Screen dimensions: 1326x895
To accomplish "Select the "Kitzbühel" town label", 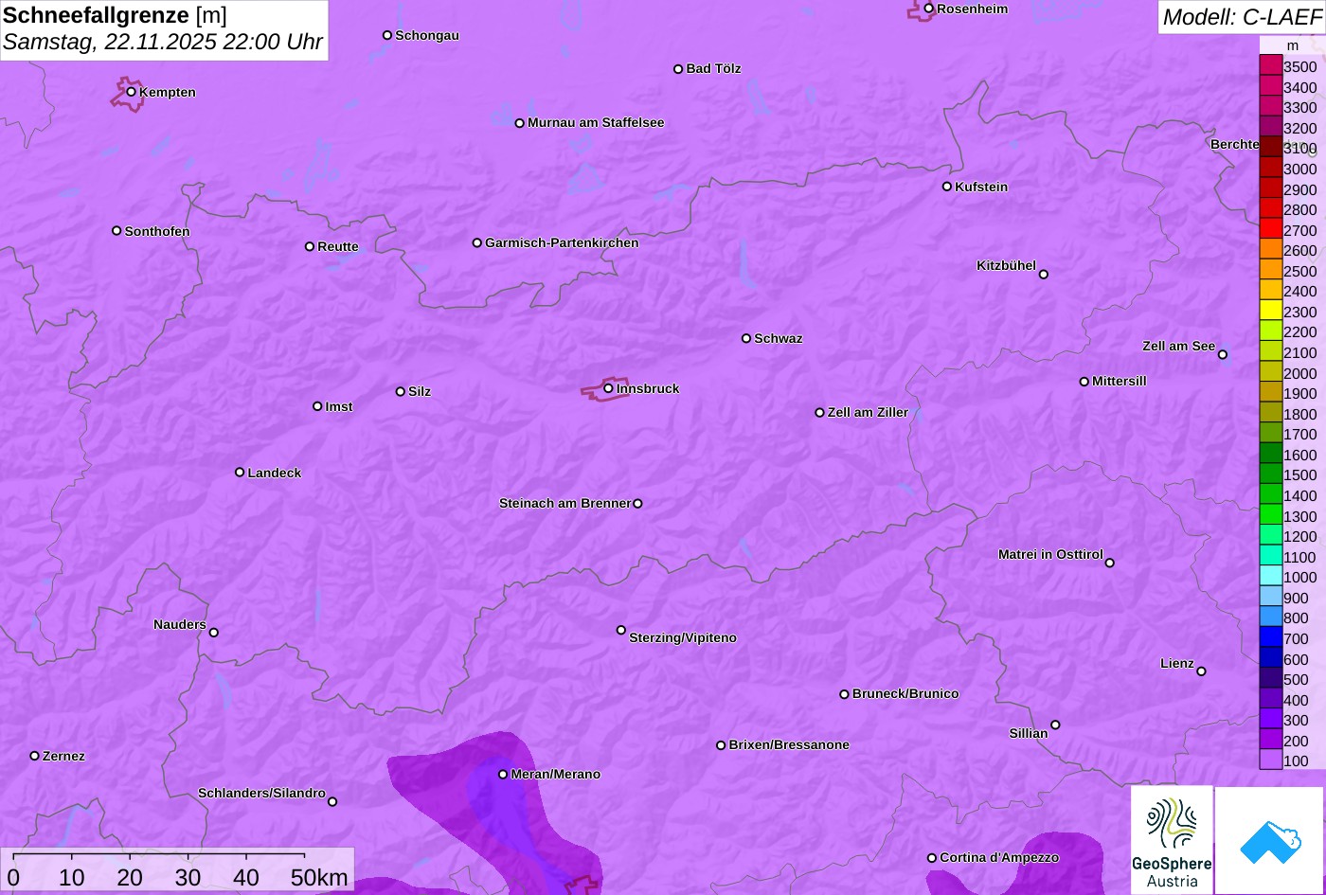I will (1006, 265).
